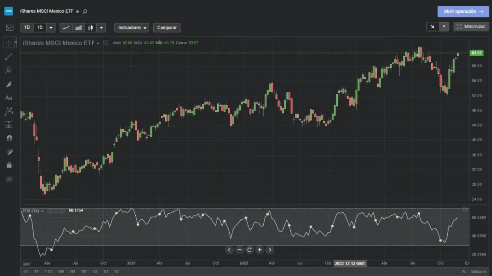
Task: Toggle the magnet snap mode
Action: click(x=9, y=138)
